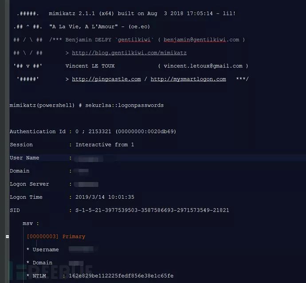Click the `gentilkiwi` nickname text
306x283 pixels.
(134, 40)
